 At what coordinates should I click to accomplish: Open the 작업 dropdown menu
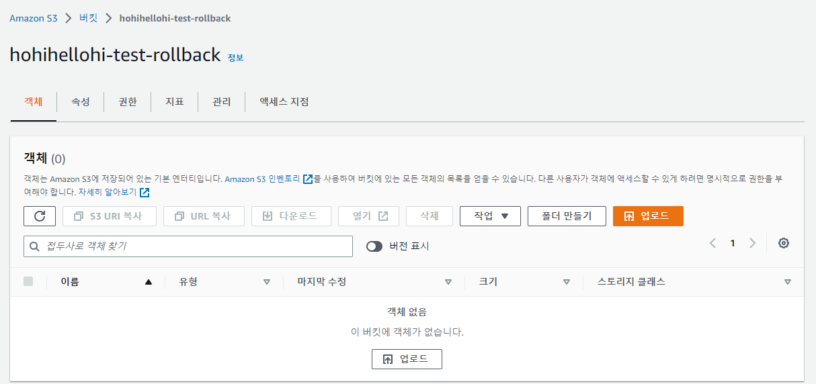tap(490, 216)
